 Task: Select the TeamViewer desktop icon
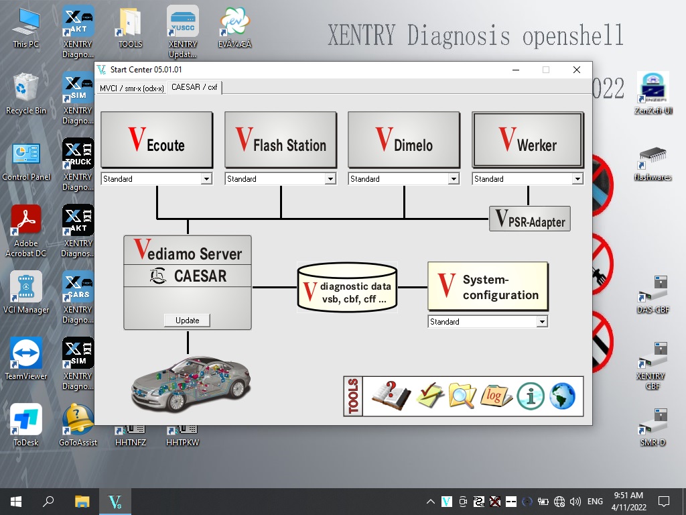tap(26, 359)
